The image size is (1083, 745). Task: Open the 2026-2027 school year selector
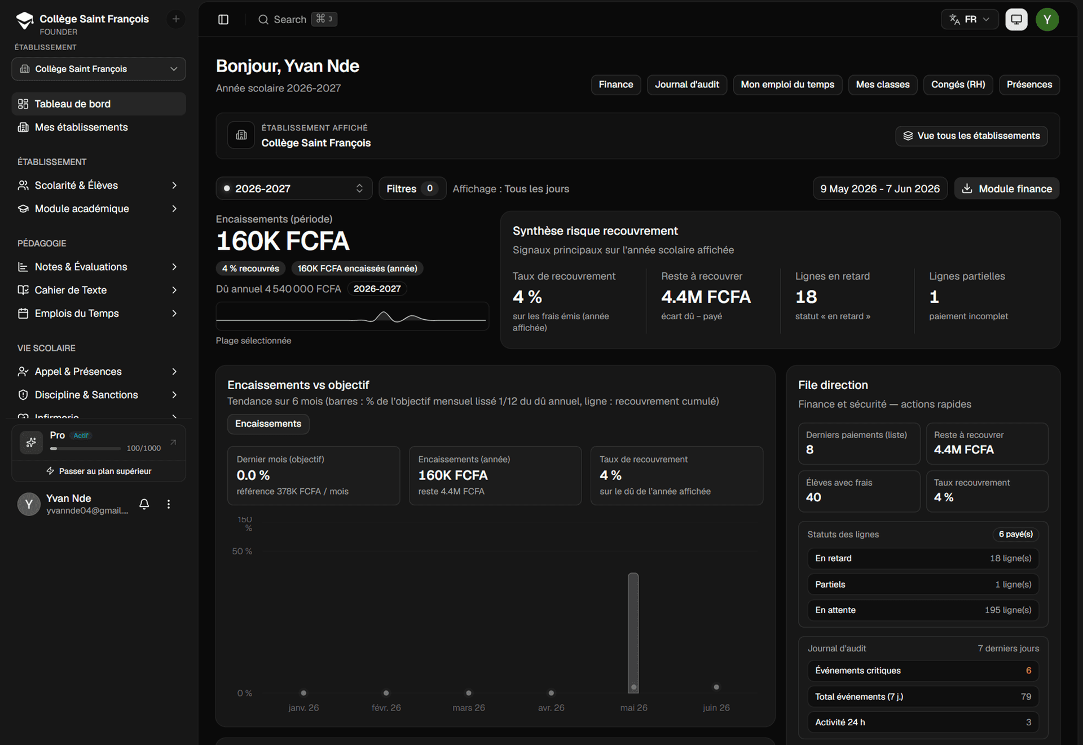pos(294,188)
